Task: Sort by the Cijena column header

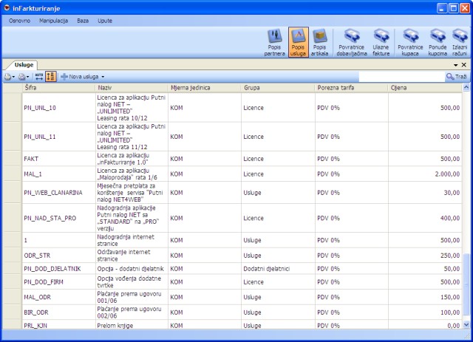Action: 425,88
